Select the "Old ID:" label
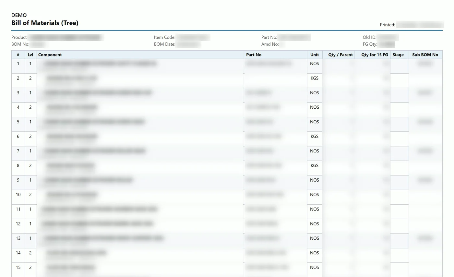 370,37
